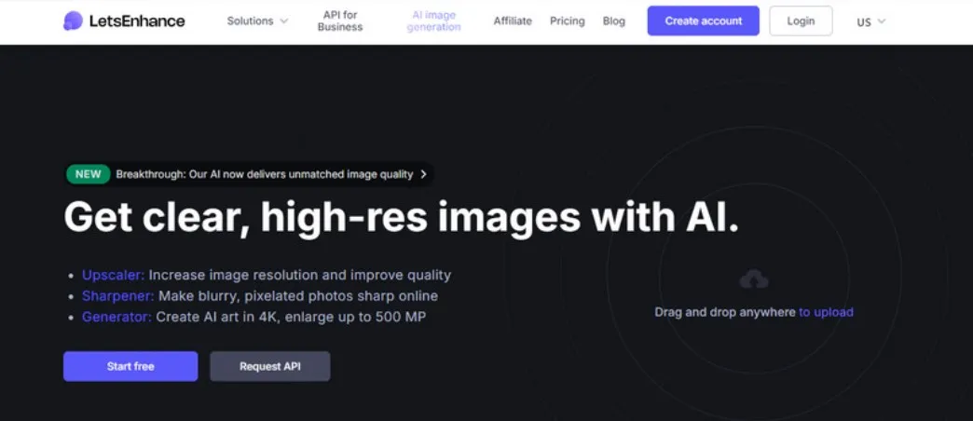This screenshot has height=421, width=973.
Task: Open the Blog link
Action: pyautogui.click(x=613, y=21)
